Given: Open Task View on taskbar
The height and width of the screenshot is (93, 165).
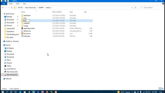Looking at the screenshot, I should [x=15, y=92].
